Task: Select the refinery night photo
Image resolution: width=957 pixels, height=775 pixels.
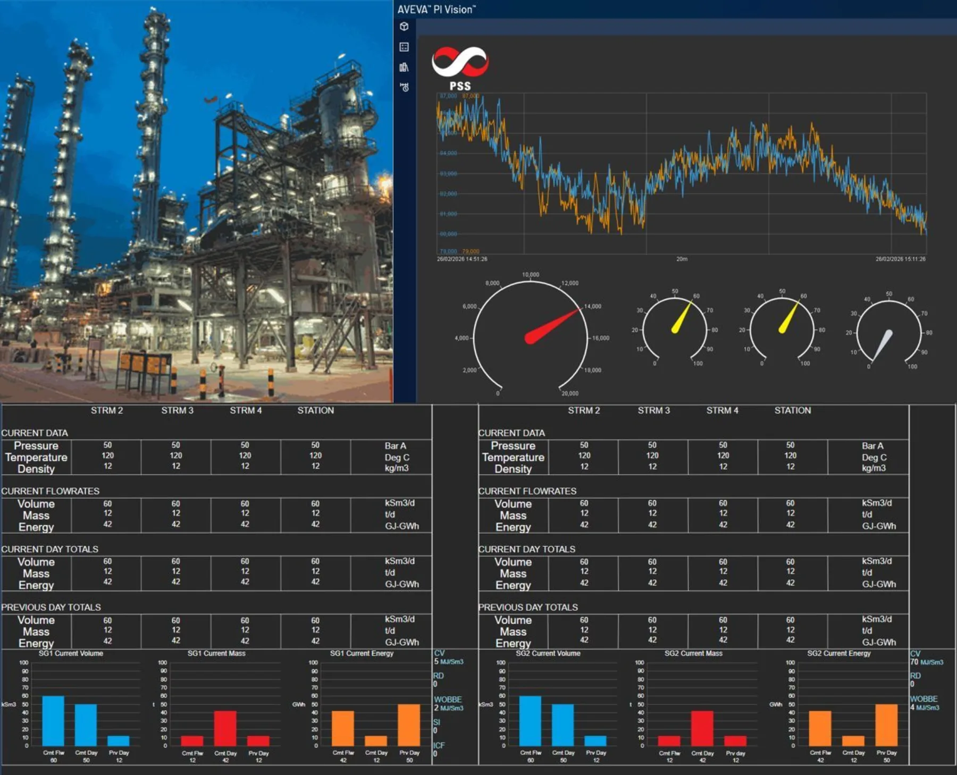Action: (x=196, y=201)
